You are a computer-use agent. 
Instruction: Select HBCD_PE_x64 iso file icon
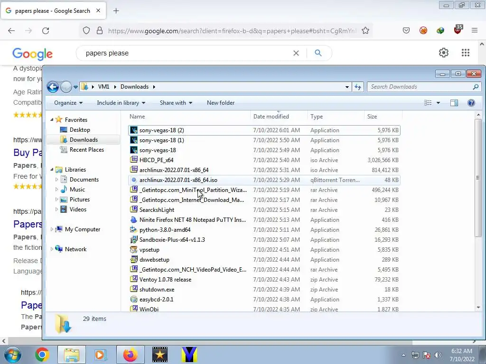(133, 160)
